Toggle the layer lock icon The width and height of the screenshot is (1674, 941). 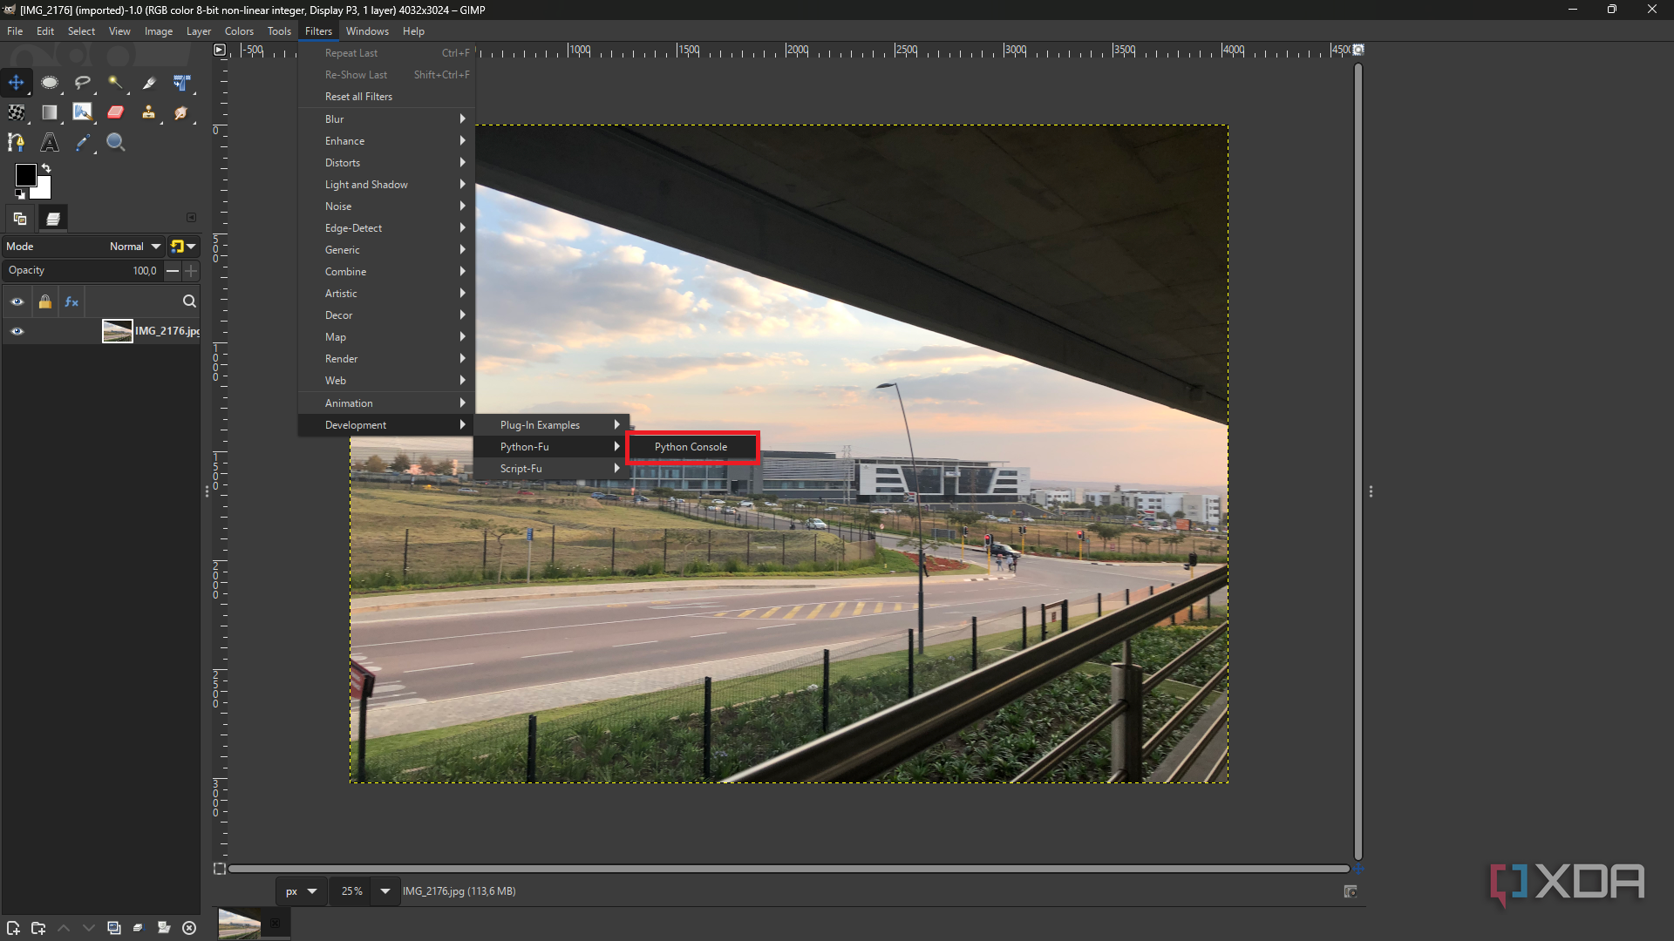[44, 301]
